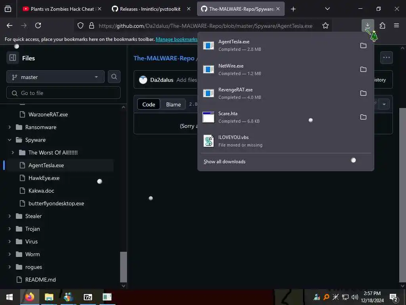Expand the Trojan folder
Viewport: 406px width, 305px height.
click(x=10, y=229)
